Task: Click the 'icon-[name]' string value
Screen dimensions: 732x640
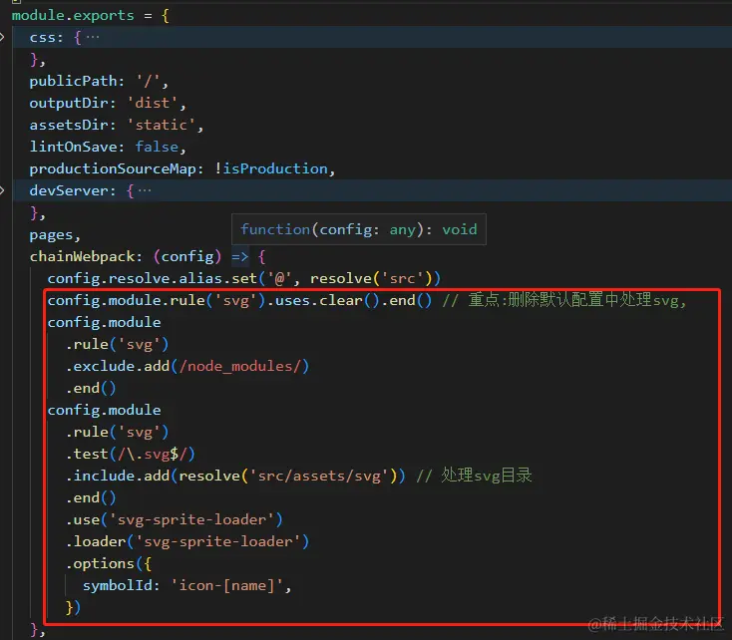Action: pyautogui.click(x=227, y=585)
